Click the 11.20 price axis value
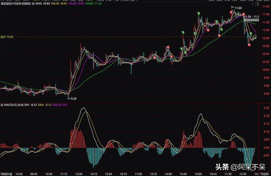The height and width of the screenshot is (176, 271). coord(266,22)
